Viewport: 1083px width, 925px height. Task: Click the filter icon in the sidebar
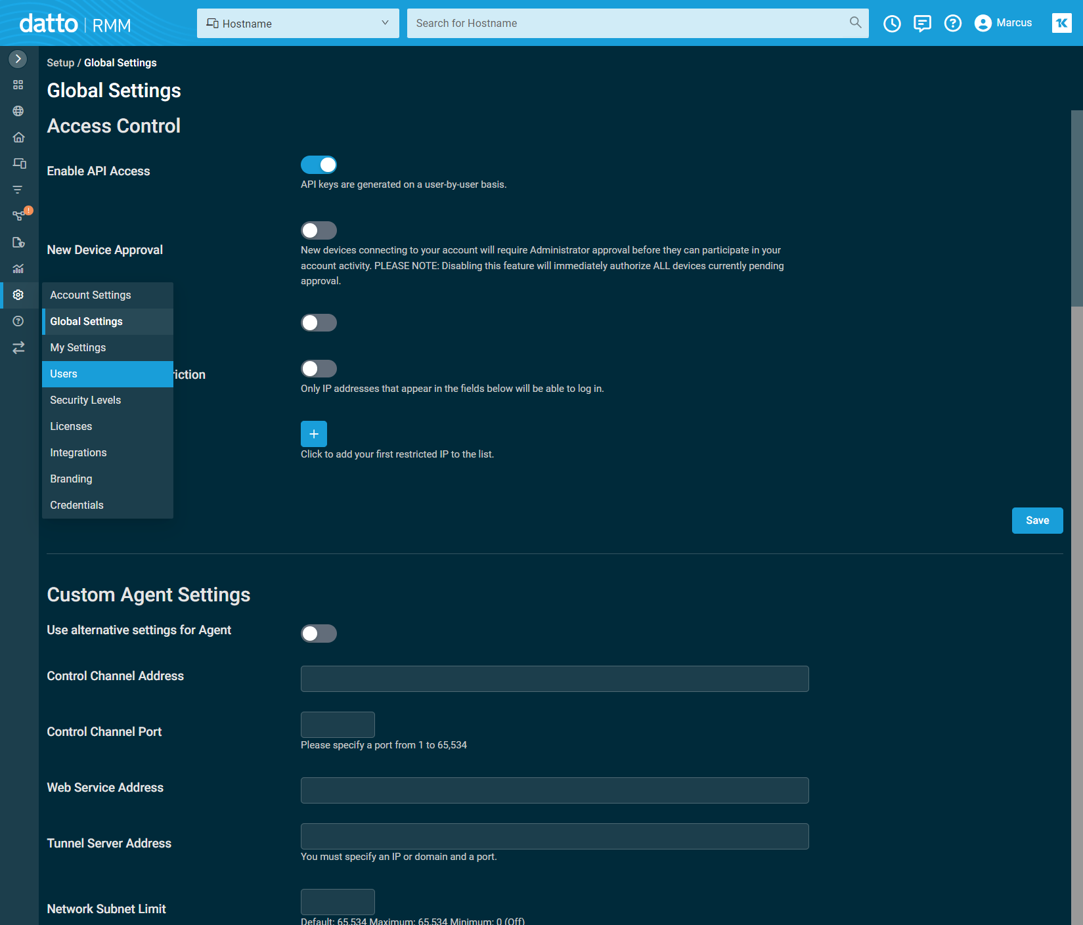(x=18, y=190)
